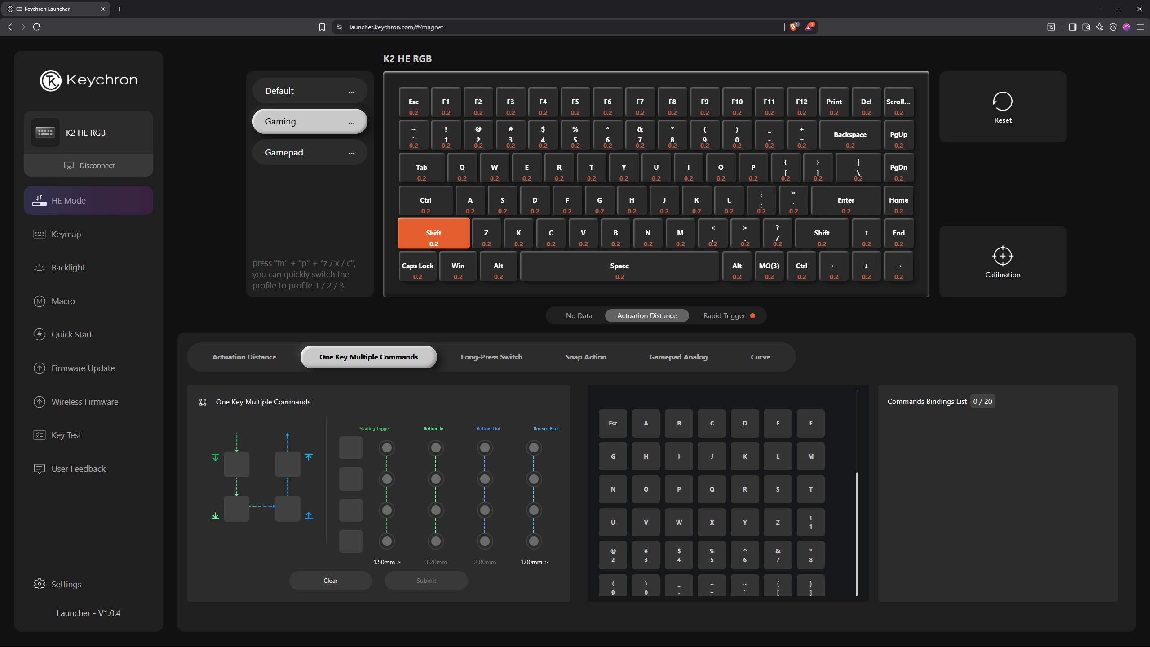Open Key Test page
The height and width of the screenshot is (647, 1150).
click(66, 435)
